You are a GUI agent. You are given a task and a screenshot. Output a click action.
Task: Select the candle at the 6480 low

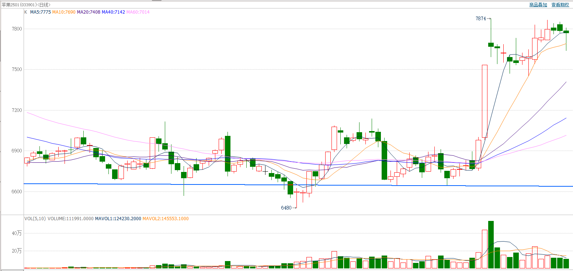pyautogui.click(x=296, y=199)
